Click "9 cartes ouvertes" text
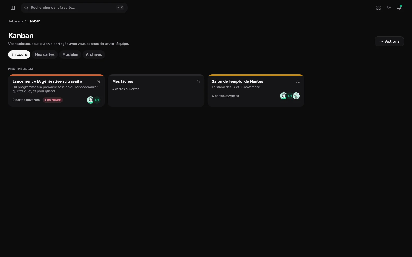The height and width of the screenshot is (257, 412). (26, 100)
